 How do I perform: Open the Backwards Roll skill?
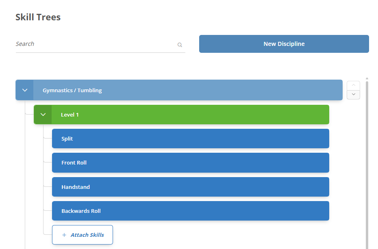point(191,211)
